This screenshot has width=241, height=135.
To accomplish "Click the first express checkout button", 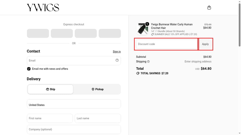I will 38,33.
